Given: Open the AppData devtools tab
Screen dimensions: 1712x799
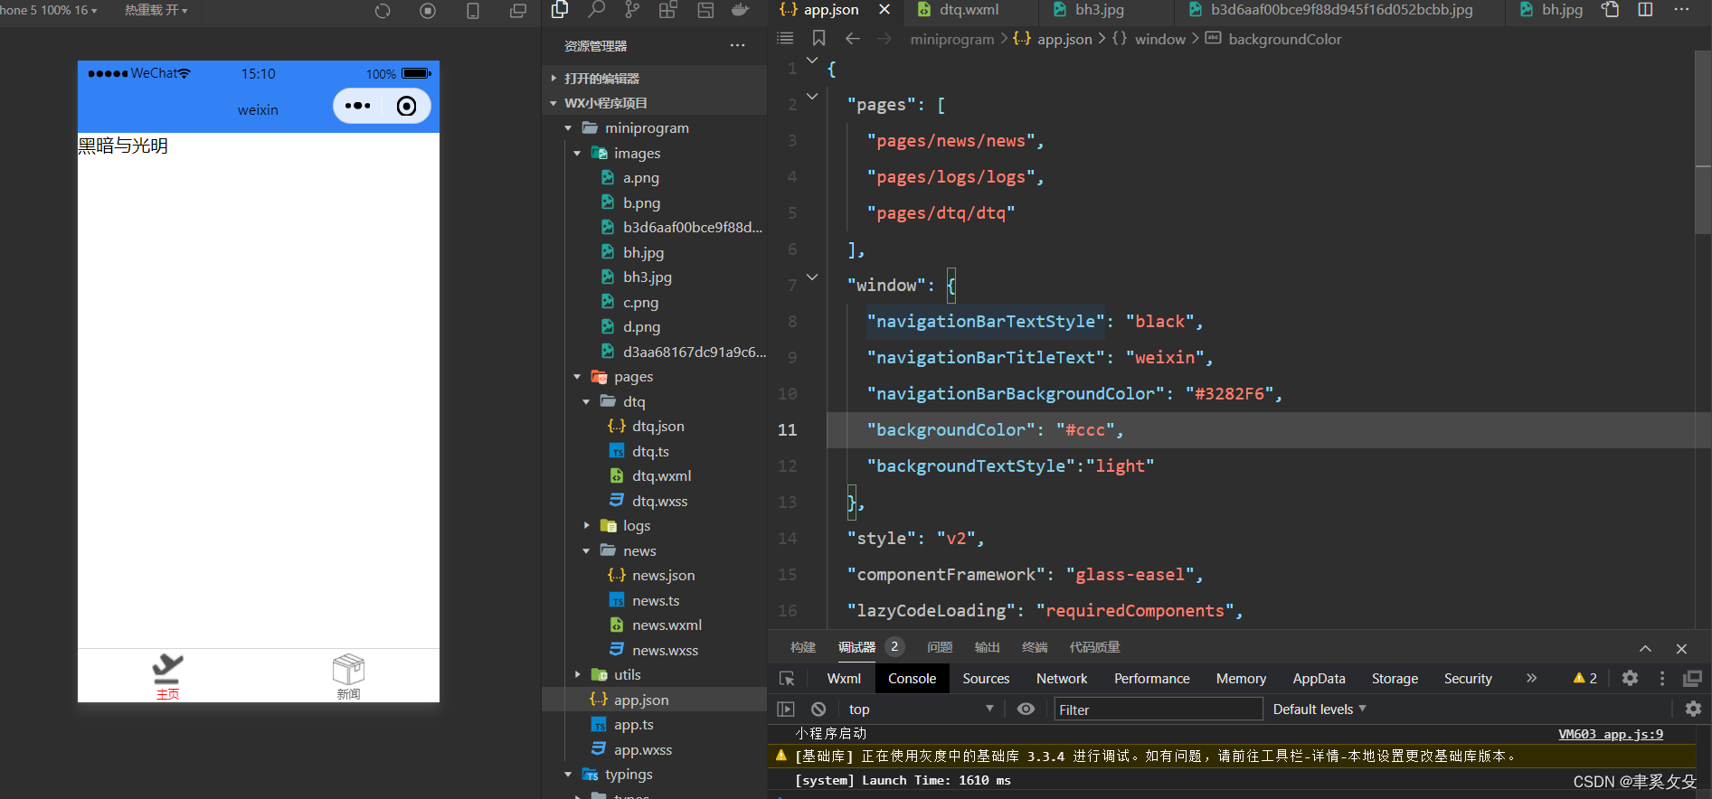Looking at the screenshot, I should point(1319,679).
